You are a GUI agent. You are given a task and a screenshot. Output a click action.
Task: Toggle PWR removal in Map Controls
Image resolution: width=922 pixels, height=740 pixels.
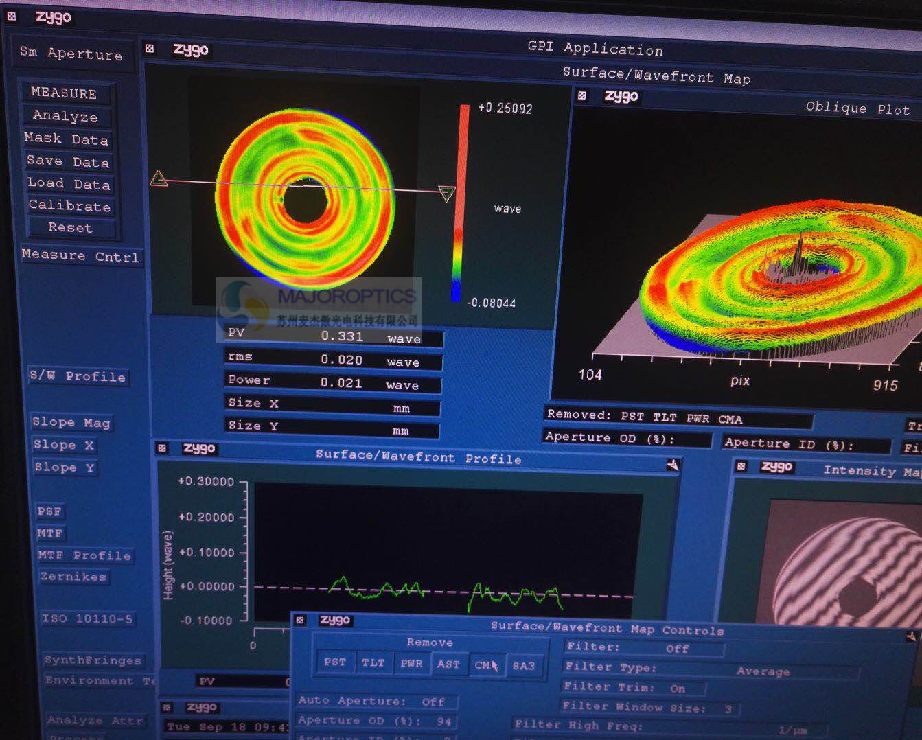click(411, 664)
